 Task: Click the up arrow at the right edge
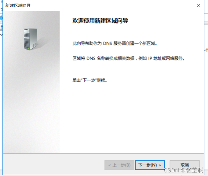coord(206,50)
